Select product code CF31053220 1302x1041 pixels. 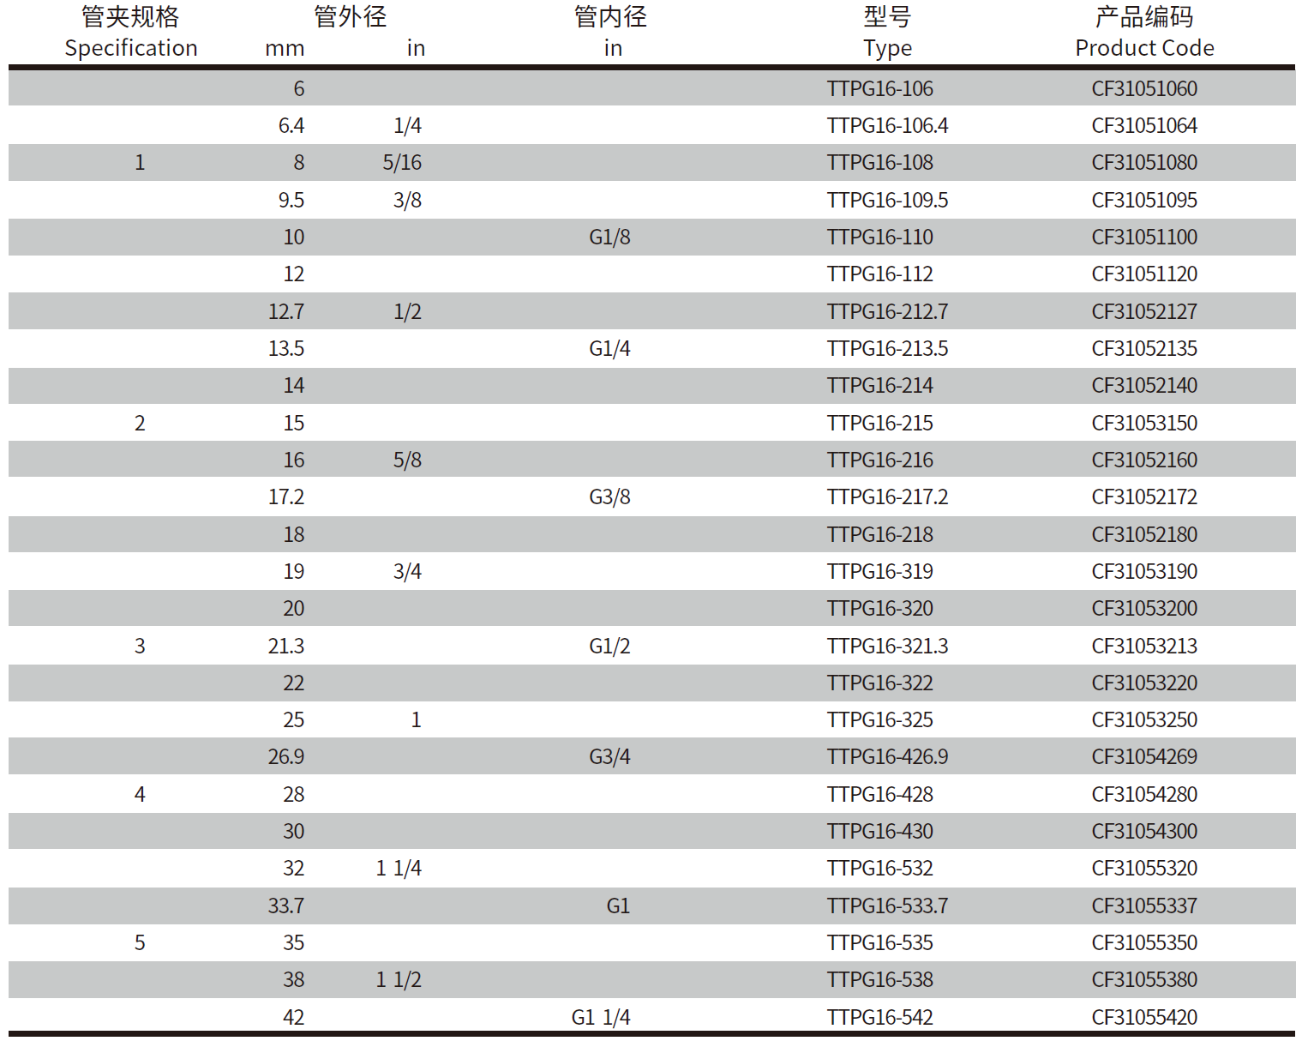click(1144, 683)
